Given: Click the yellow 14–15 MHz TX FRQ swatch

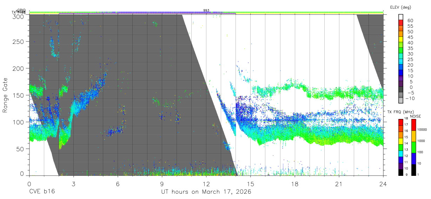Looking at the screenshot, I should [x=401, y=141].
